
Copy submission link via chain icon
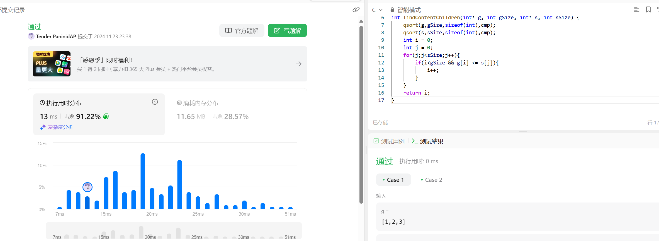tap(356, 10)
